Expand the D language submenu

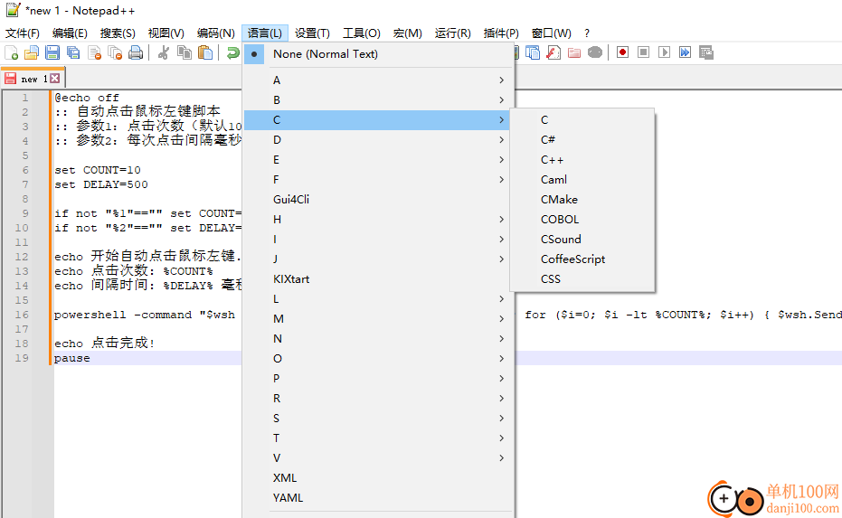click(x=378, y=139)
